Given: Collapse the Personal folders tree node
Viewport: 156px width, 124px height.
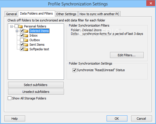Looking at the screenshot, I should coord(11,26).
